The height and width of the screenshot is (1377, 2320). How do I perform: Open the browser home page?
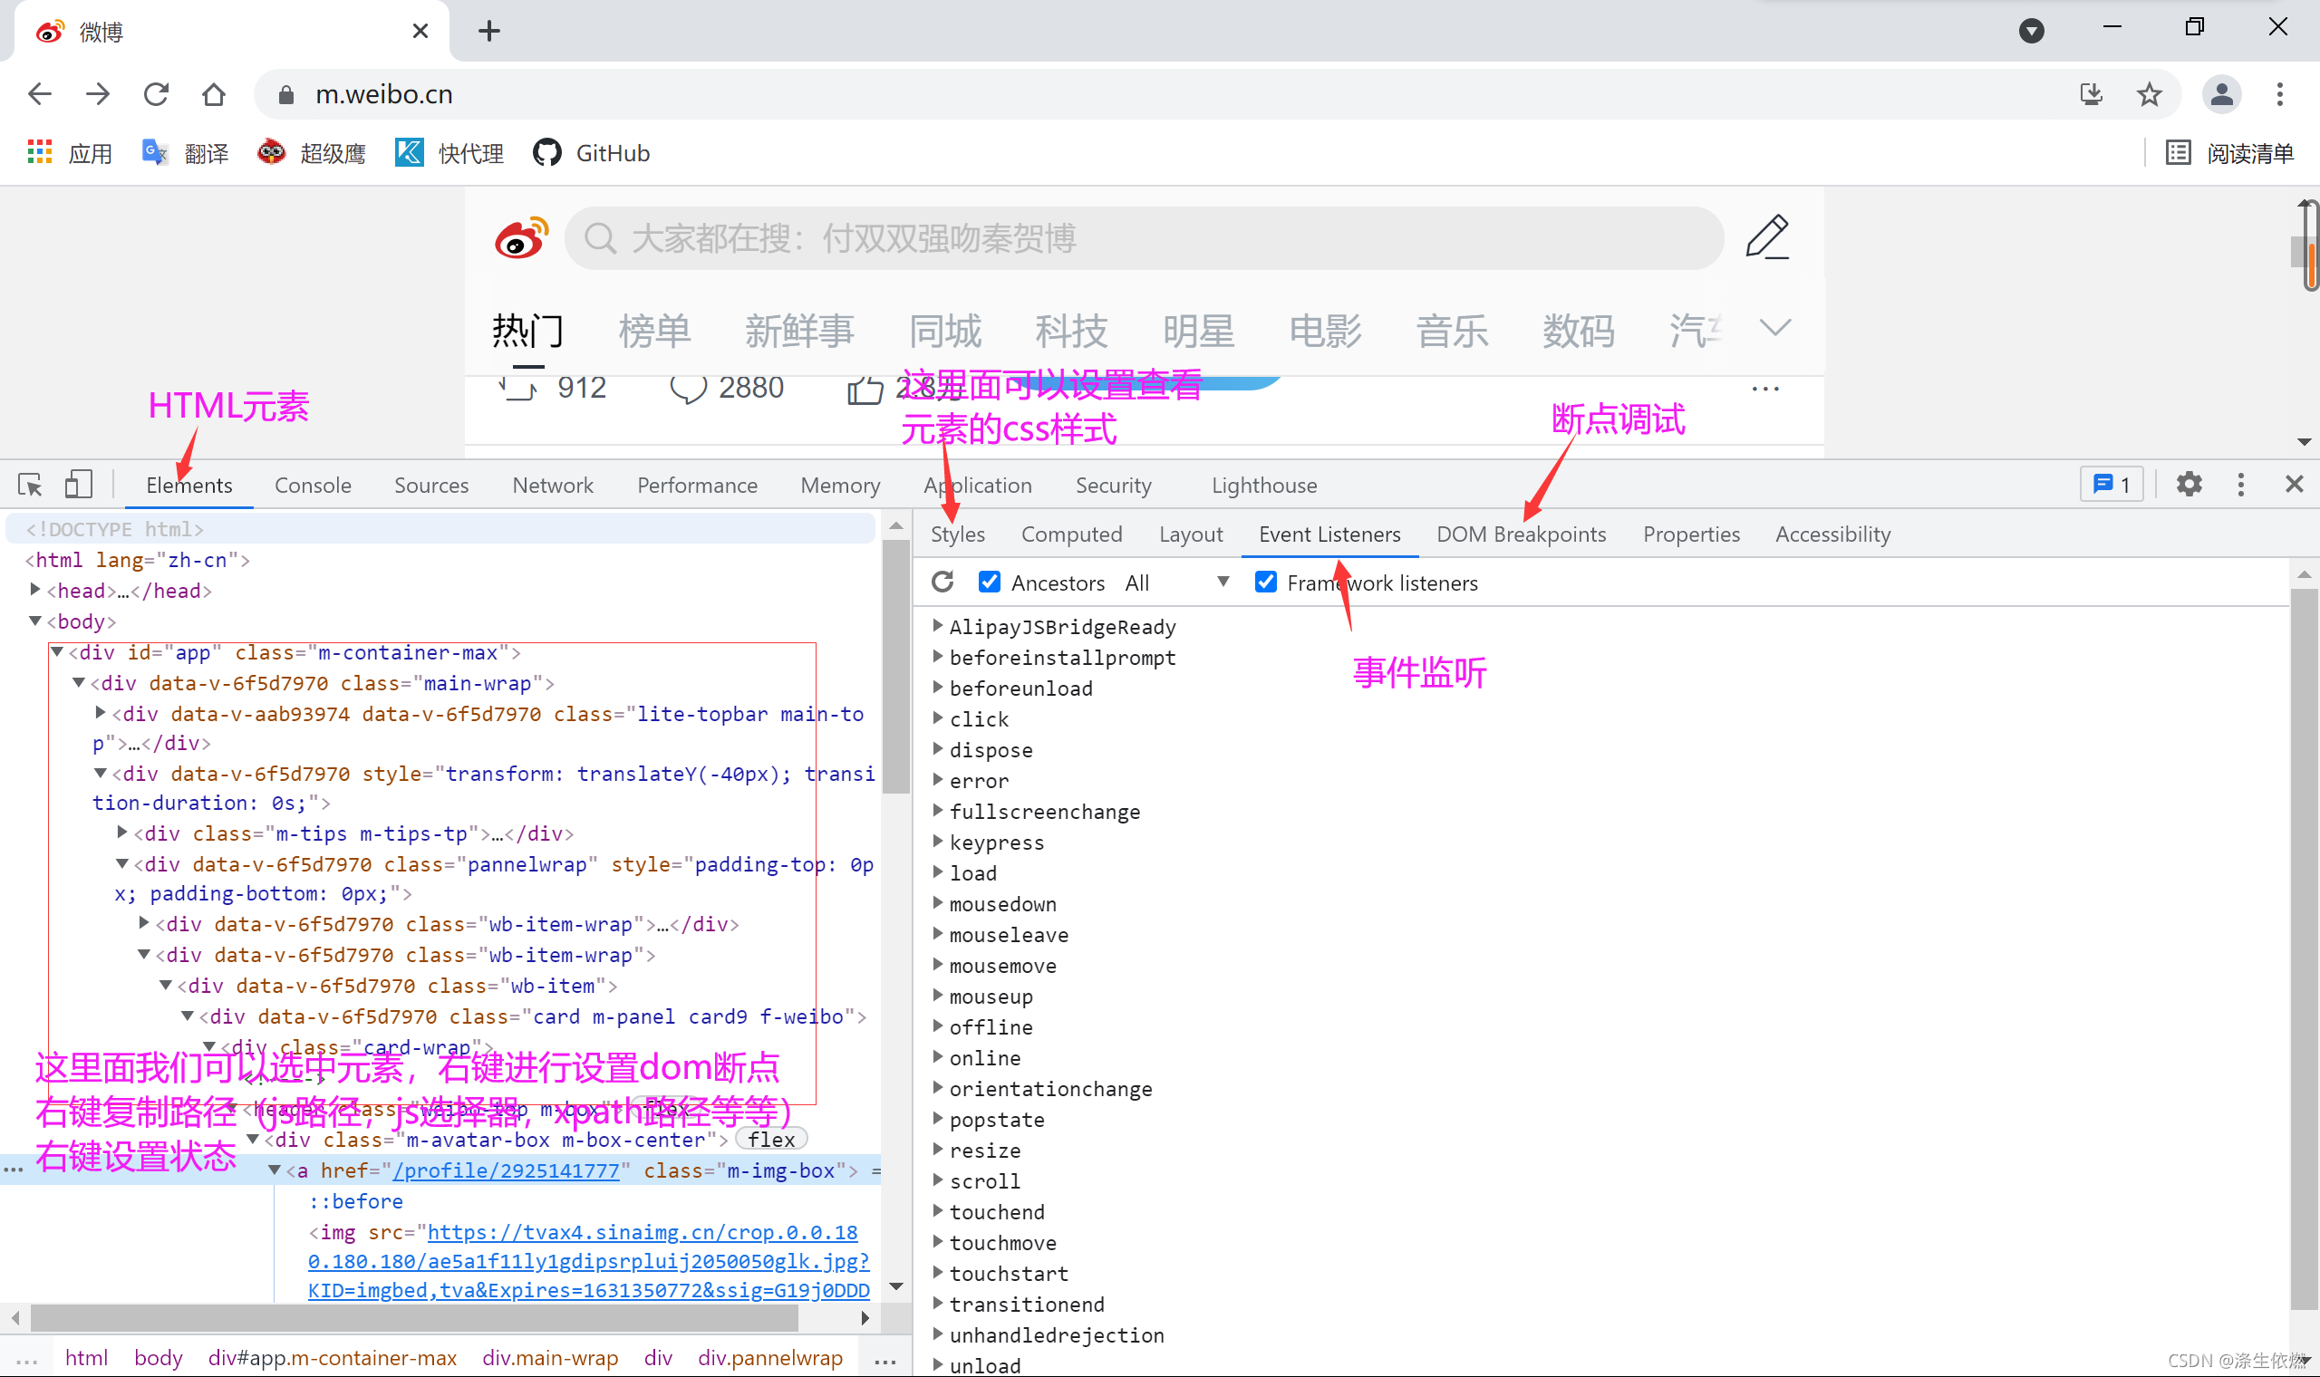click(214, 93)
